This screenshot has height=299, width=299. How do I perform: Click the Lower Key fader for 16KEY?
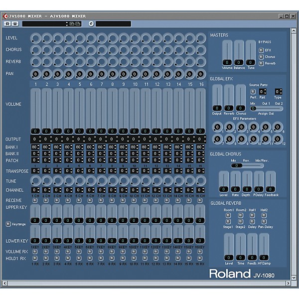(200, 234)
